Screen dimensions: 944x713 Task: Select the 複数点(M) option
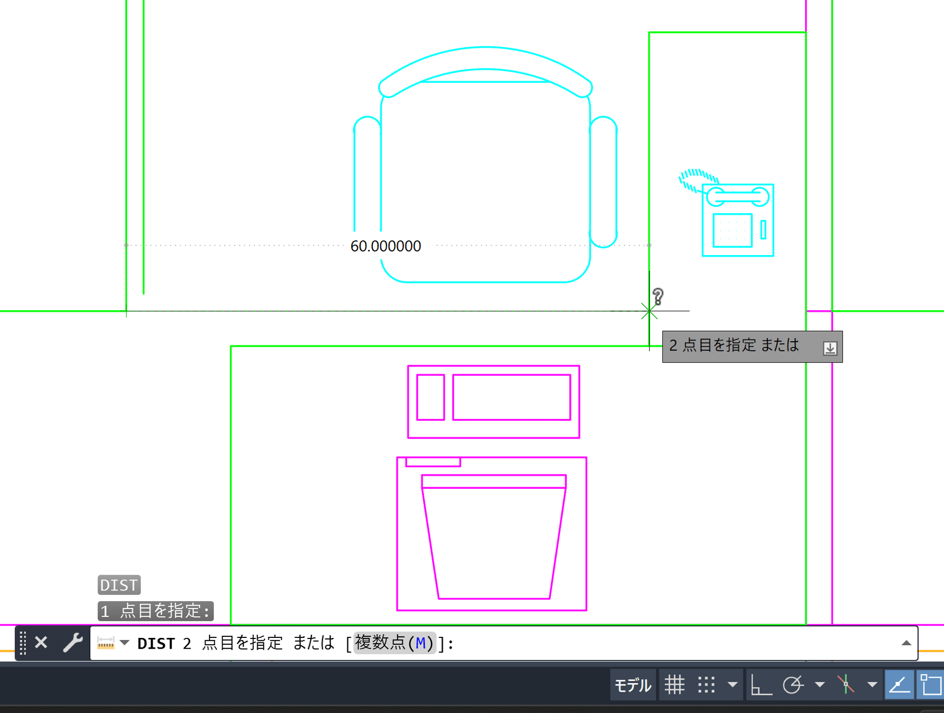(x=394, y=642)
